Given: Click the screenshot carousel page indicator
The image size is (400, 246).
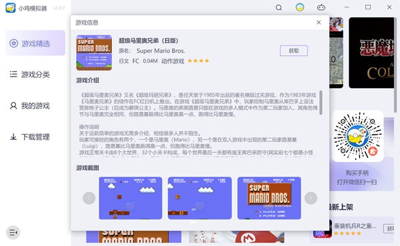Looking at the screenshot, I should point(193,222).
